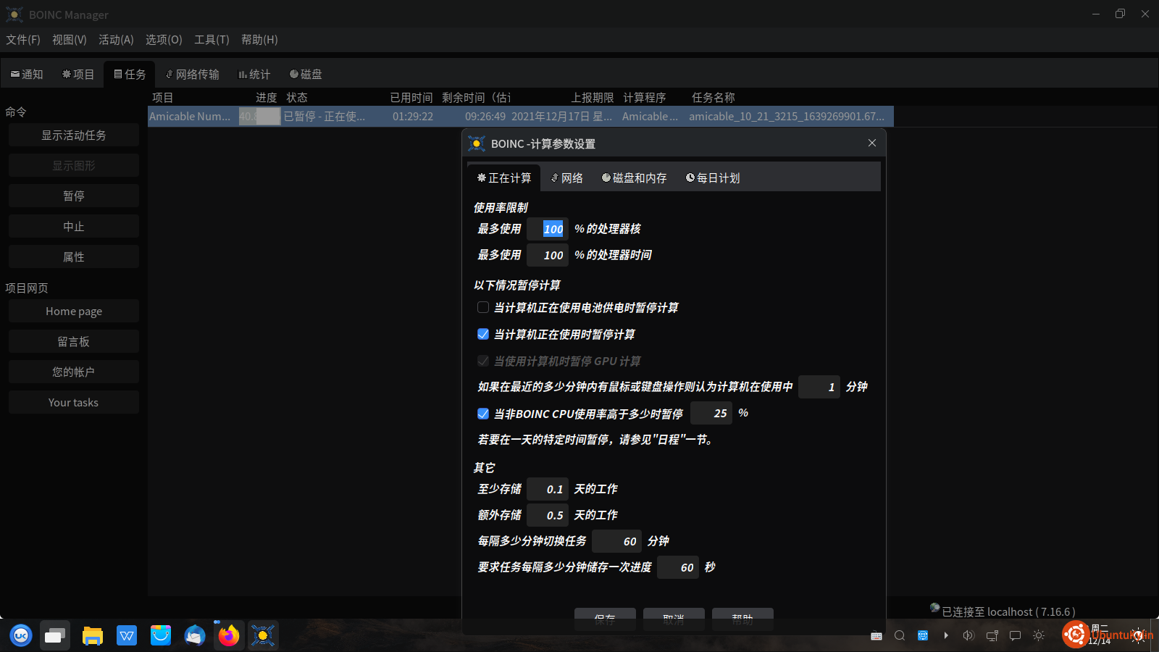The image size is (1159, 652).
Task: Launch WPS Writer from the taskbar
Action: [x=127, y=635]
